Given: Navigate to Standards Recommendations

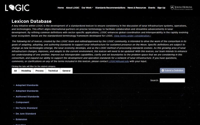Looking at the screenshot, I should pyautogui.click(x=110, y=8).
